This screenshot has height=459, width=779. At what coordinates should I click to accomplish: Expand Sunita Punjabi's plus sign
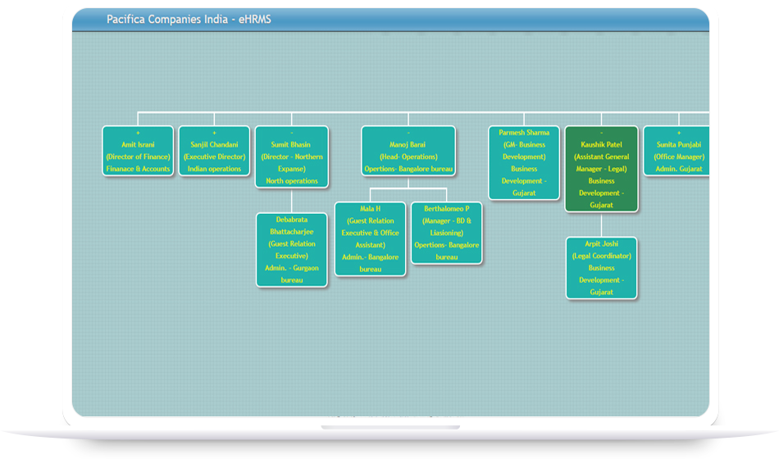click(x=679, y=133)
